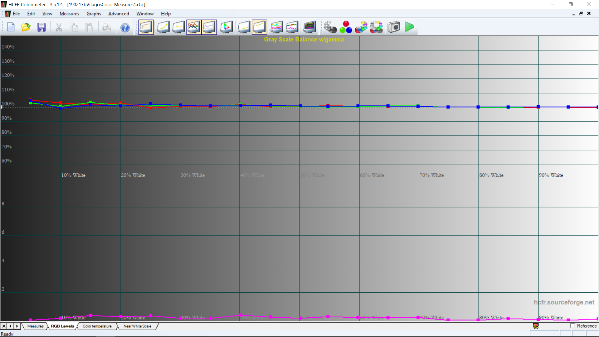The image size is (599, 337).
Task: Click the gray scale spheres measure icon
Action: click(x=330, y=27)
